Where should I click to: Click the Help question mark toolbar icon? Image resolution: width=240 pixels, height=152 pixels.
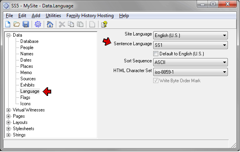point(104,24)
